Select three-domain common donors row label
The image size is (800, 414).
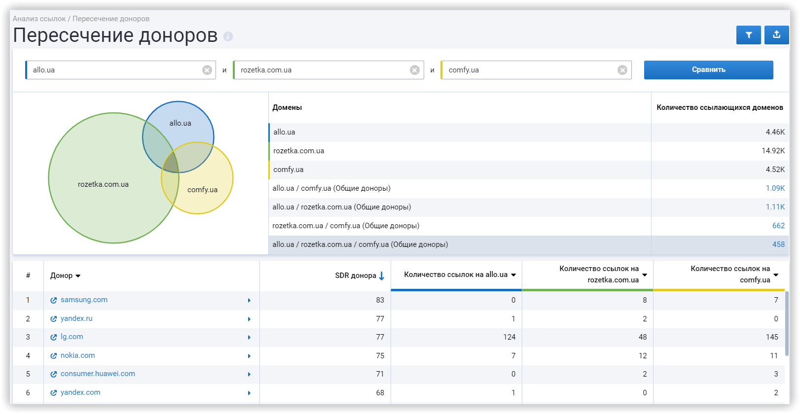(x=360, y=244)
